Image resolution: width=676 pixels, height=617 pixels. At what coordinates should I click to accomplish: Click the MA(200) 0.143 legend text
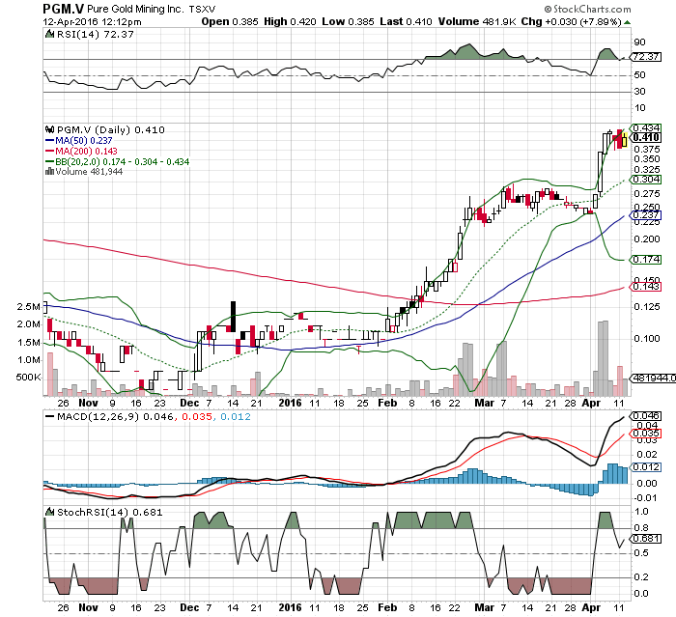tap(86, 151)
